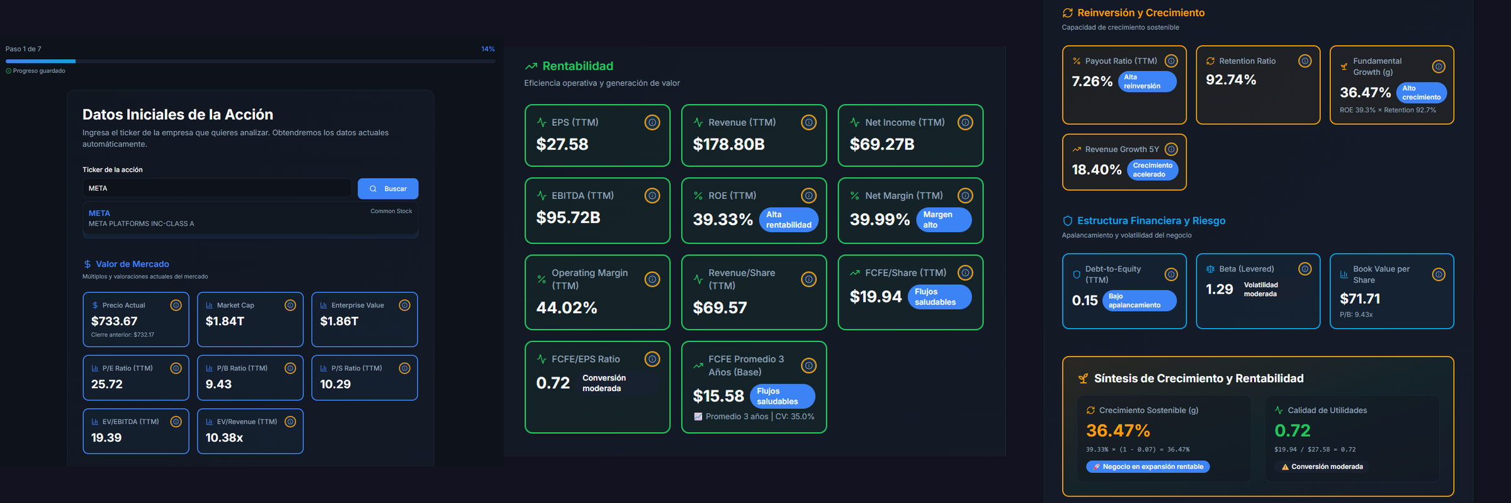Click info icon on Beta (Levered) card
The image size is (1511, 503).
pos(1305,269)
